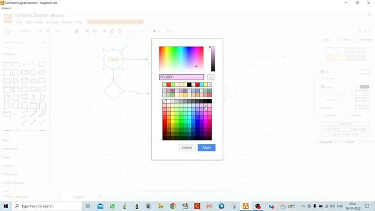
Task: Expand the Misc shapes section
Action: click(x=6, y=141)
